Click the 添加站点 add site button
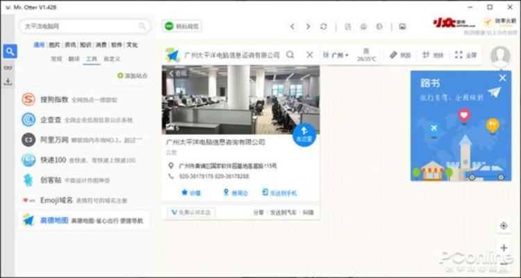521x278 pixels. pos(132,76)
